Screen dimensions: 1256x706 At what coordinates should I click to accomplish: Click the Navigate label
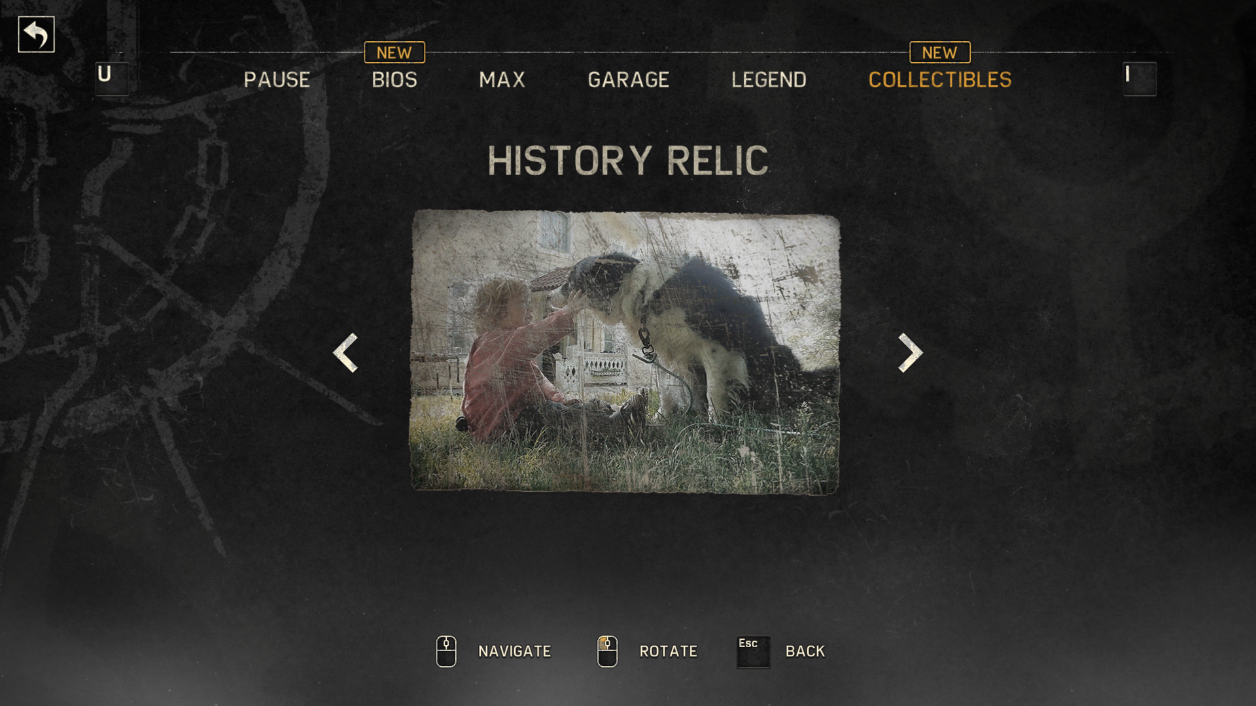click(x=515, y=651)
